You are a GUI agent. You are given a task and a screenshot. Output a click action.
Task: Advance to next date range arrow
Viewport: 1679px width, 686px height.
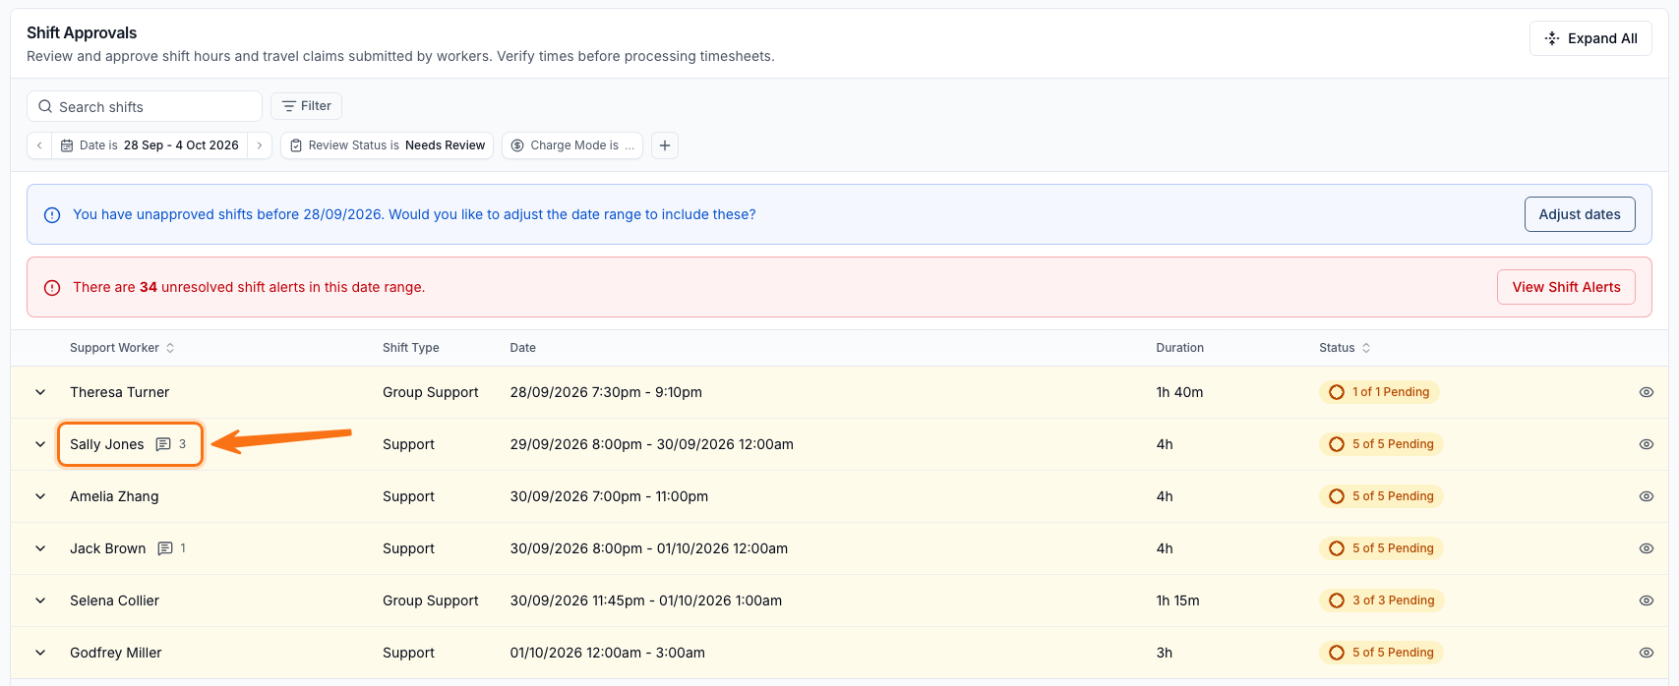click(260, 145)
